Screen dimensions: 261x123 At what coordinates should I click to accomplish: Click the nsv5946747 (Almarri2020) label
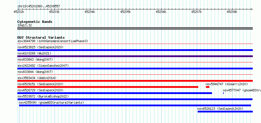point(227,84)
